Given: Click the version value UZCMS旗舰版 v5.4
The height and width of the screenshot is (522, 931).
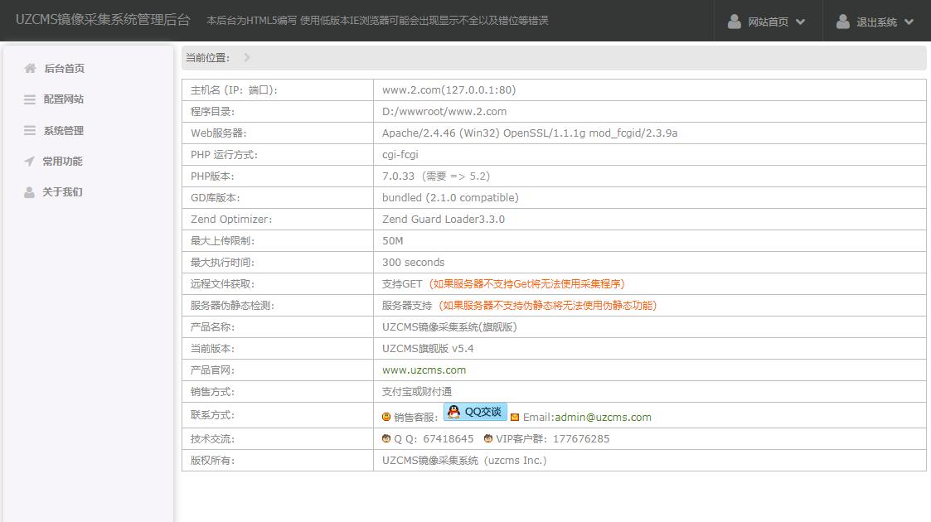Looking at the screenshot, I should click(x=428, y=349).
